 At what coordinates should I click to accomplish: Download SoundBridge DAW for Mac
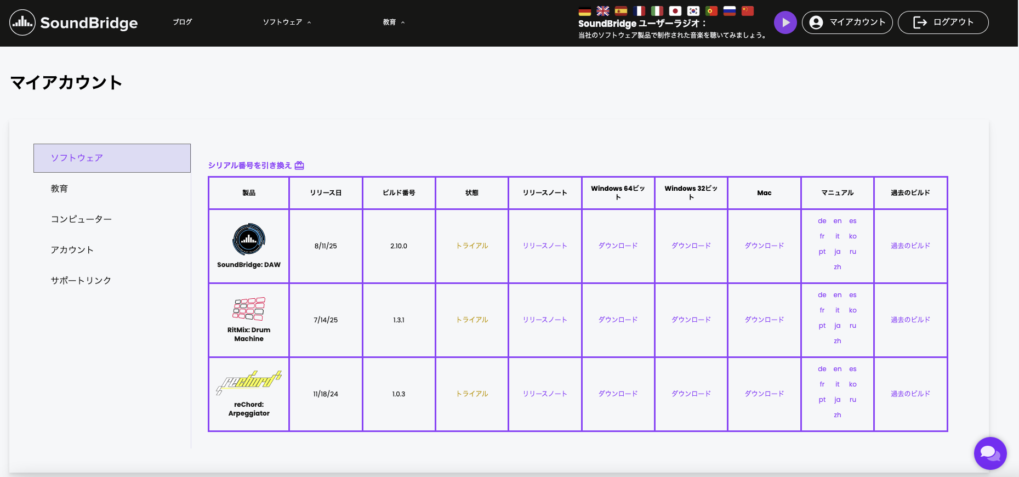764,246
